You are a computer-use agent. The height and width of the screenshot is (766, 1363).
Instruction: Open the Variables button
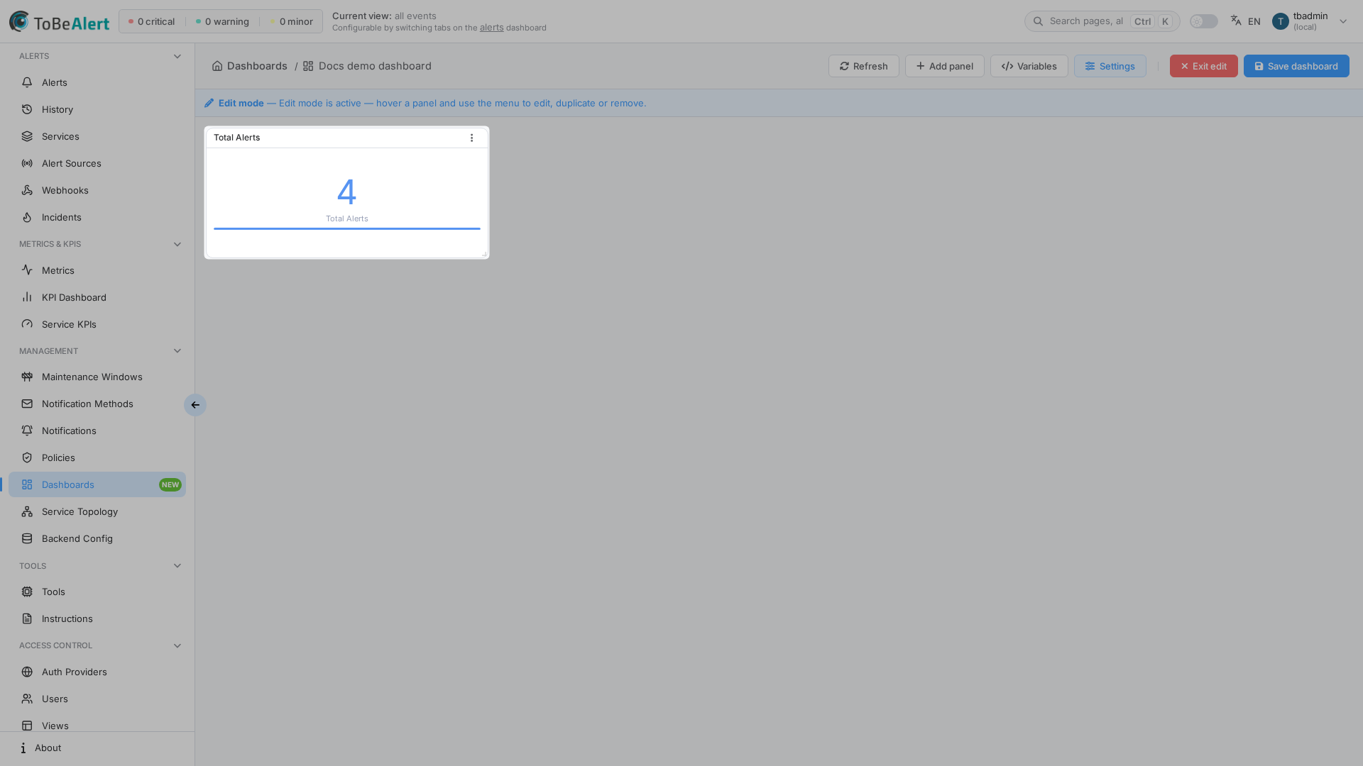click(1029, 66)
